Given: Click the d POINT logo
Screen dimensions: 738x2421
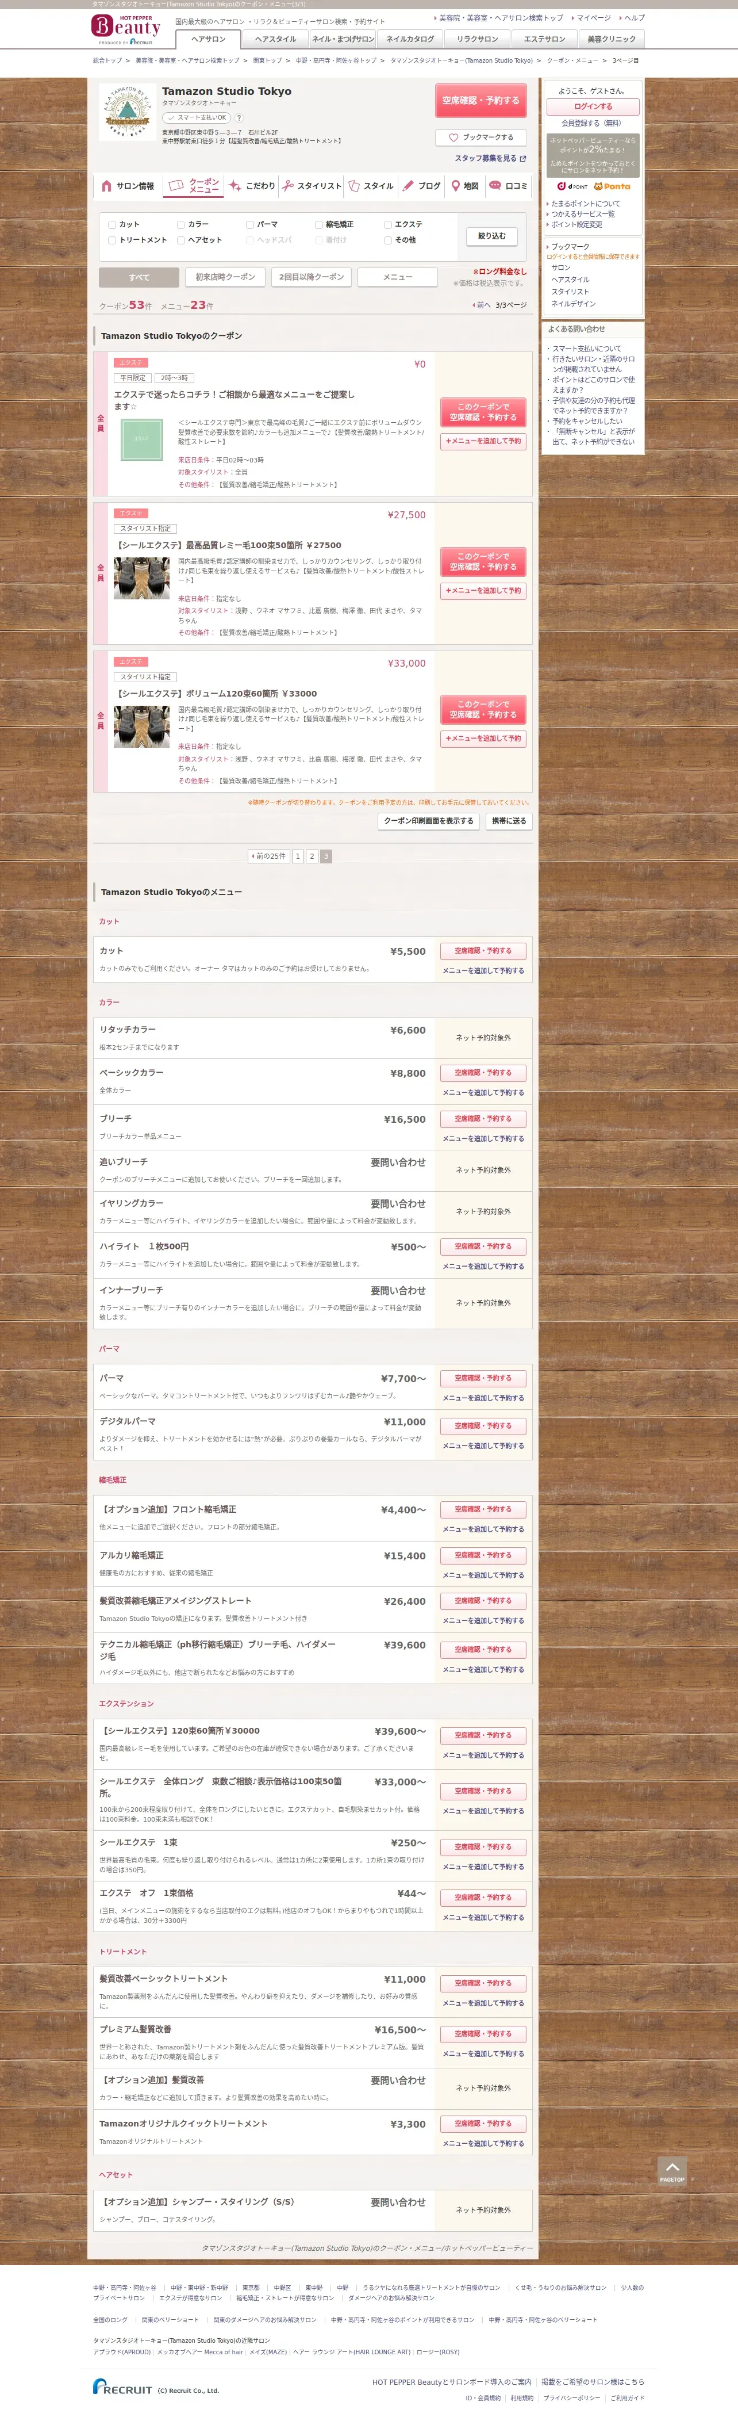Looking at the screenshot, I should pos(572,187).
